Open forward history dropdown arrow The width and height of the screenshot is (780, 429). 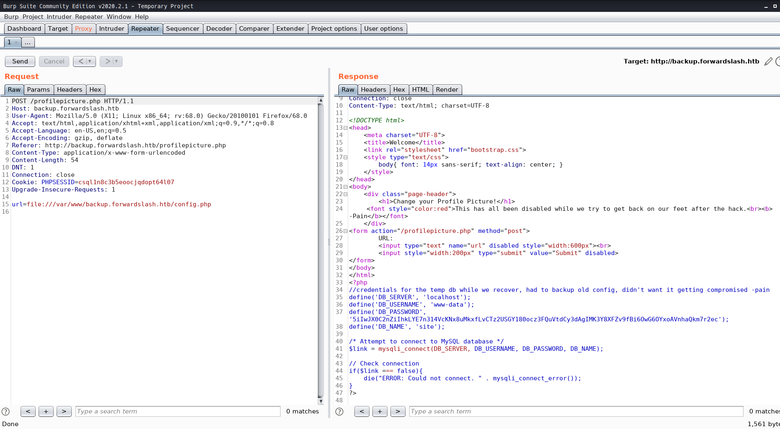coord(117,61)
